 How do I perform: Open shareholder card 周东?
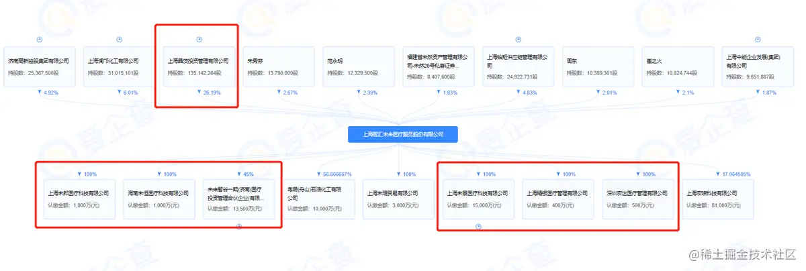click(598, 67)
